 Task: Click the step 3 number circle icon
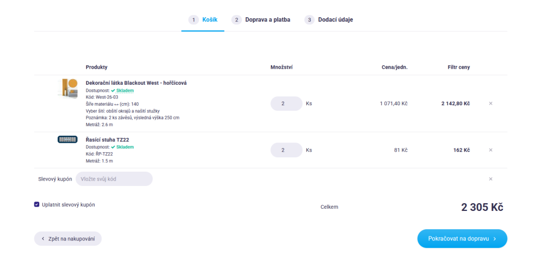[x=309, y=20]
